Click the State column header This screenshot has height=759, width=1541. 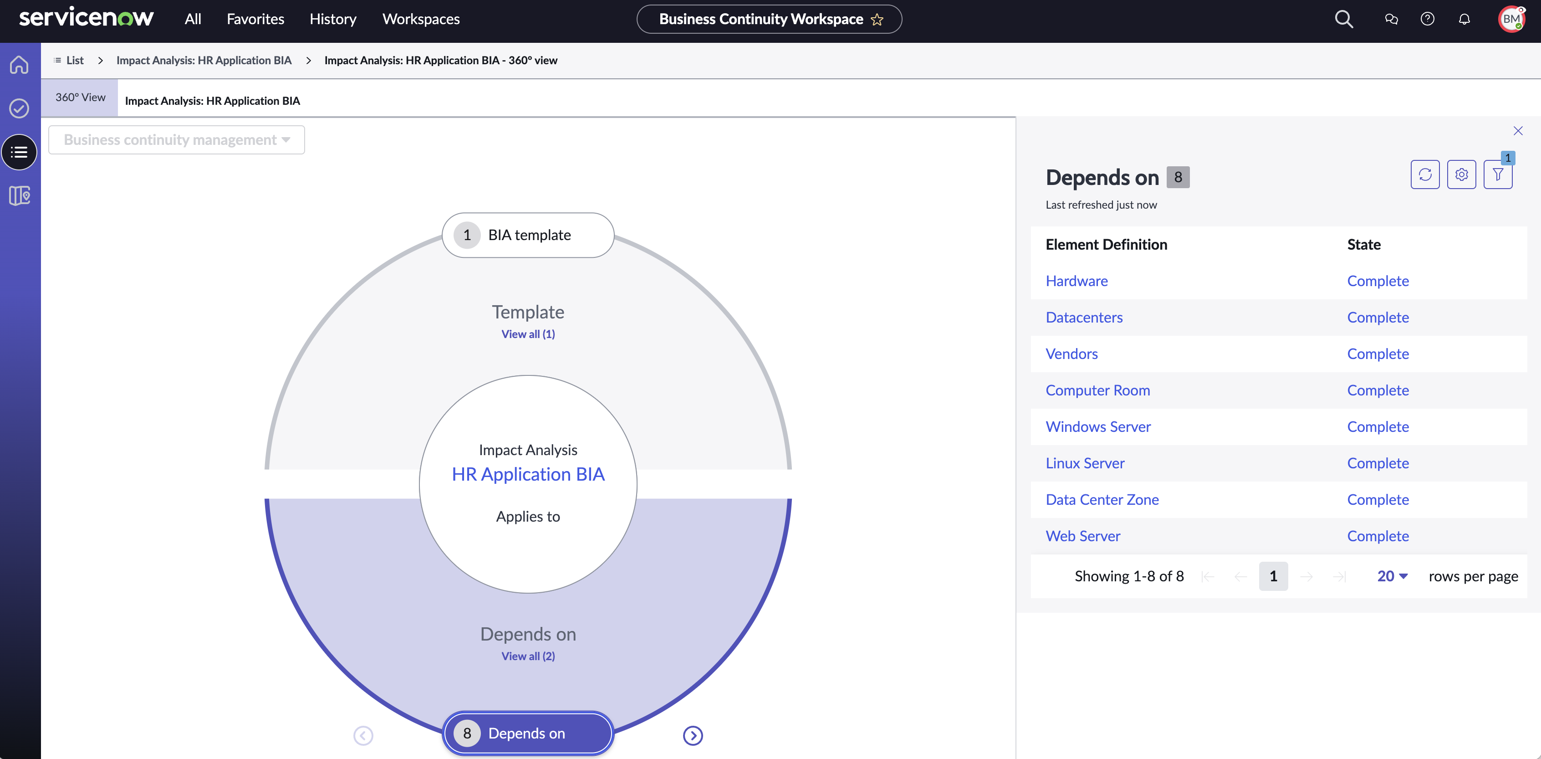click(1364, 244)
